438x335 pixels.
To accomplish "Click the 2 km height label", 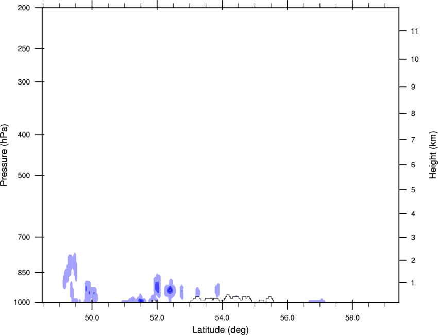I will (413, 260).
